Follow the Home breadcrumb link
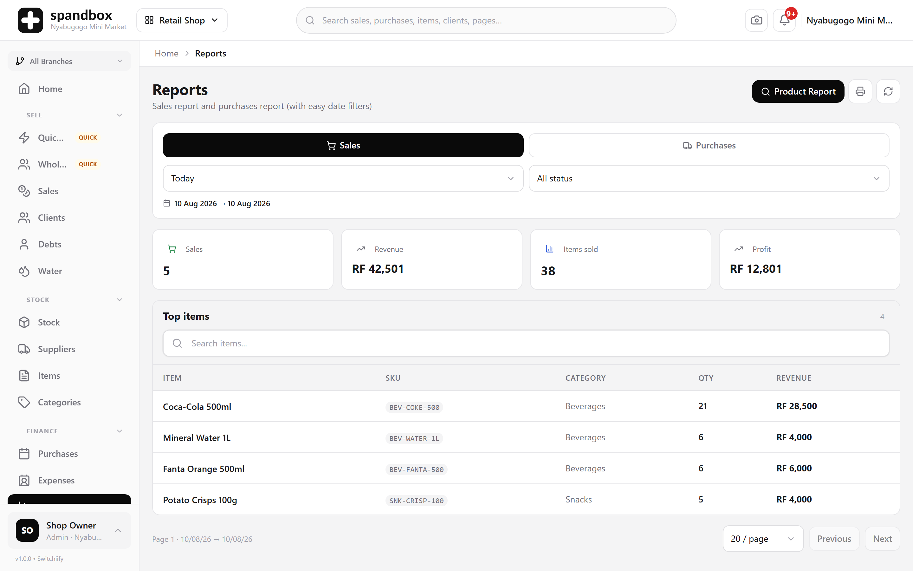Viewport: 913px width, 571px height. click(x=166, y=53)
